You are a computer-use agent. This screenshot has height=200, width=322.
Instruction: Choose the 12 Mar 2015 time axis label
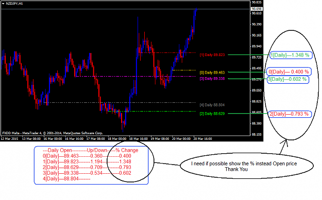9,139
